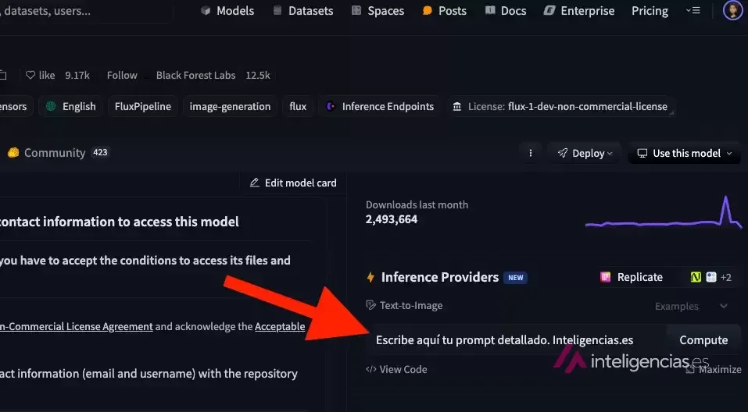The width and height of the screenshot is (748, 412).
Task: Select the English language tag
Action: click(x=70, y=106)
